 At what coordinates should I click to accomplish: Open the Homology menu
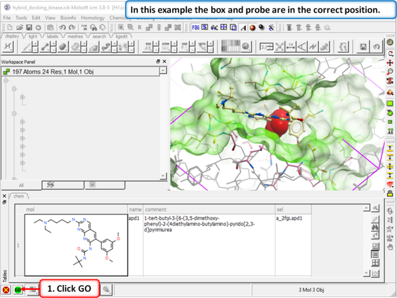point(93,18)
